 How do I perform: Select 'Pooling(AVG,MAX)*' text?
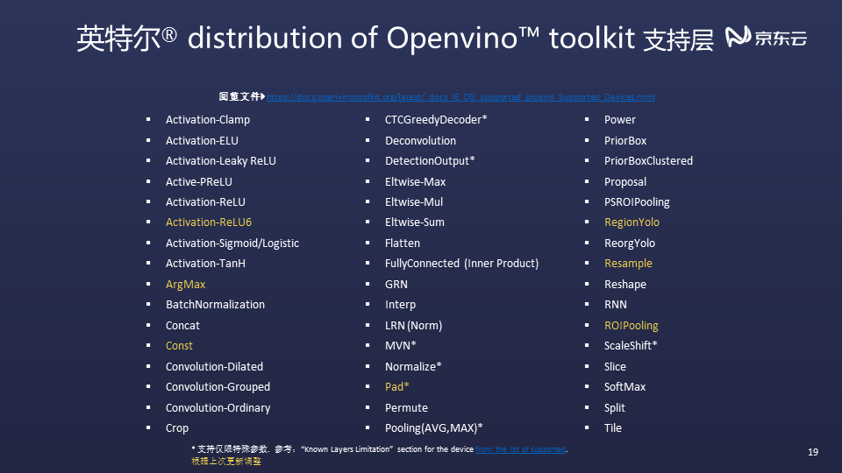click(433, 428)
